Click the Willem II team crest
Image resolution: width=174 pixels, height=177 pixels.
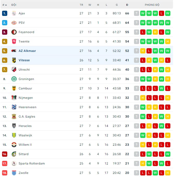14,145
